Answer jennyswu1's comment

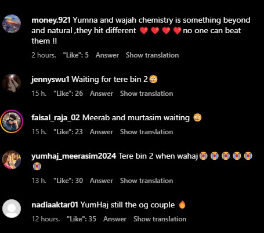pyautogui.click(x=102, y=94)
